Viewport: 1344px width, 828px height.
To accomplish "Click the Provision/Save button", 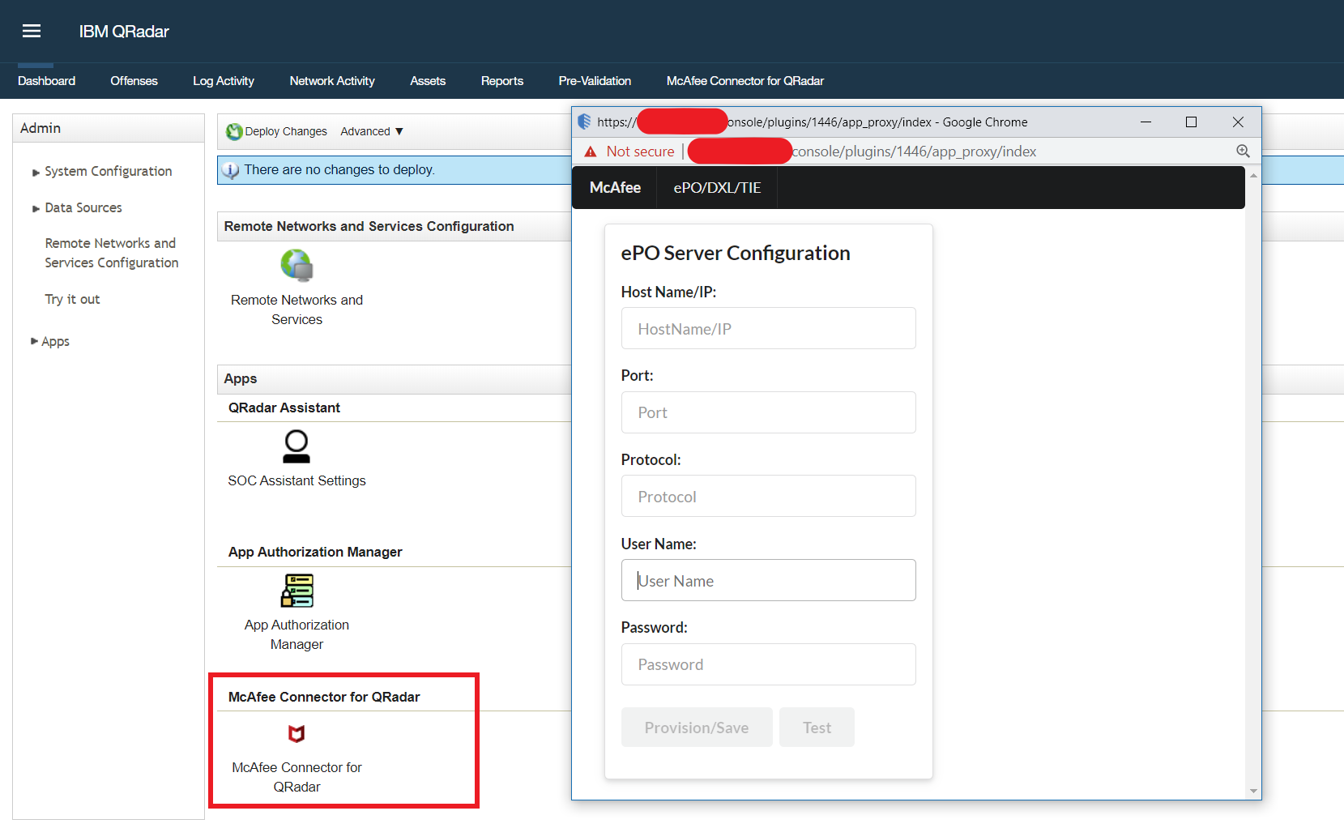I will tap(697, 728).
